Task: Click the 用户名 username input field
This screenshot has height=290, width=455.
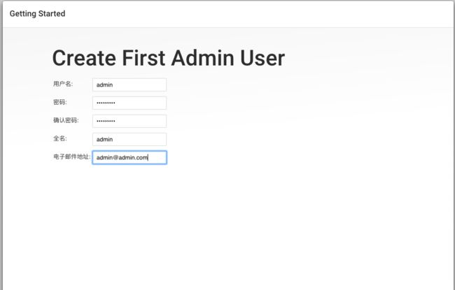Action: tap(129, 85)
